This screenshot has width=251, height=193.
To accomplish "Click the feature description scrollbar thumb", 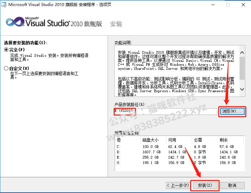I will coord(242,68).
